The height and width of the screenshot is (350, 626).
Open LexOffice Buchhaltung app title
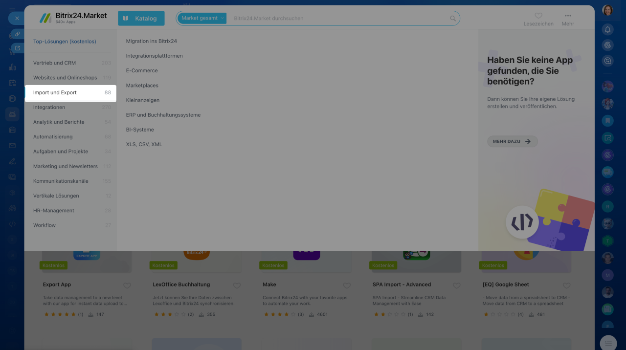coord(181,284)
